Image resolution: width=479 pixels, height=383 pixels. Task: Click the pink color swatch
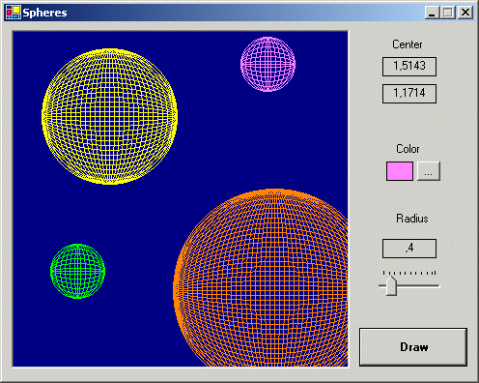[x=400, y=171]
